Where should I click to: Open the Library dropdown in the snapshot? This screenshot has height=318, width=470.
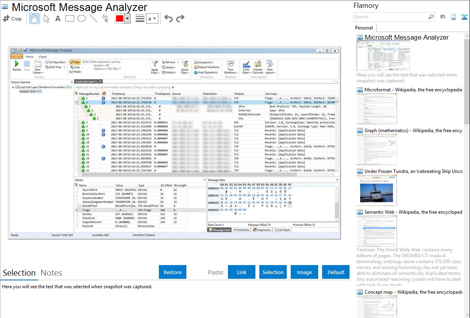[x=169, y=67]
